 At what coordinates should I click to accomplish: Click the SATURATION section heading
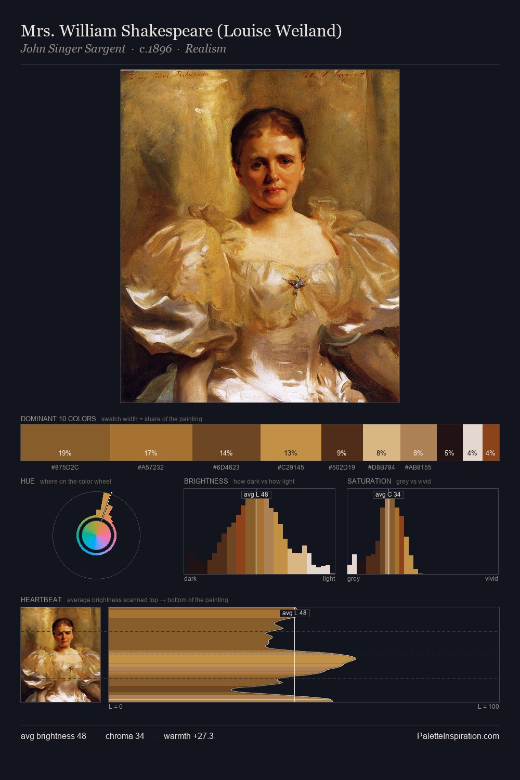tap(369, 481)
